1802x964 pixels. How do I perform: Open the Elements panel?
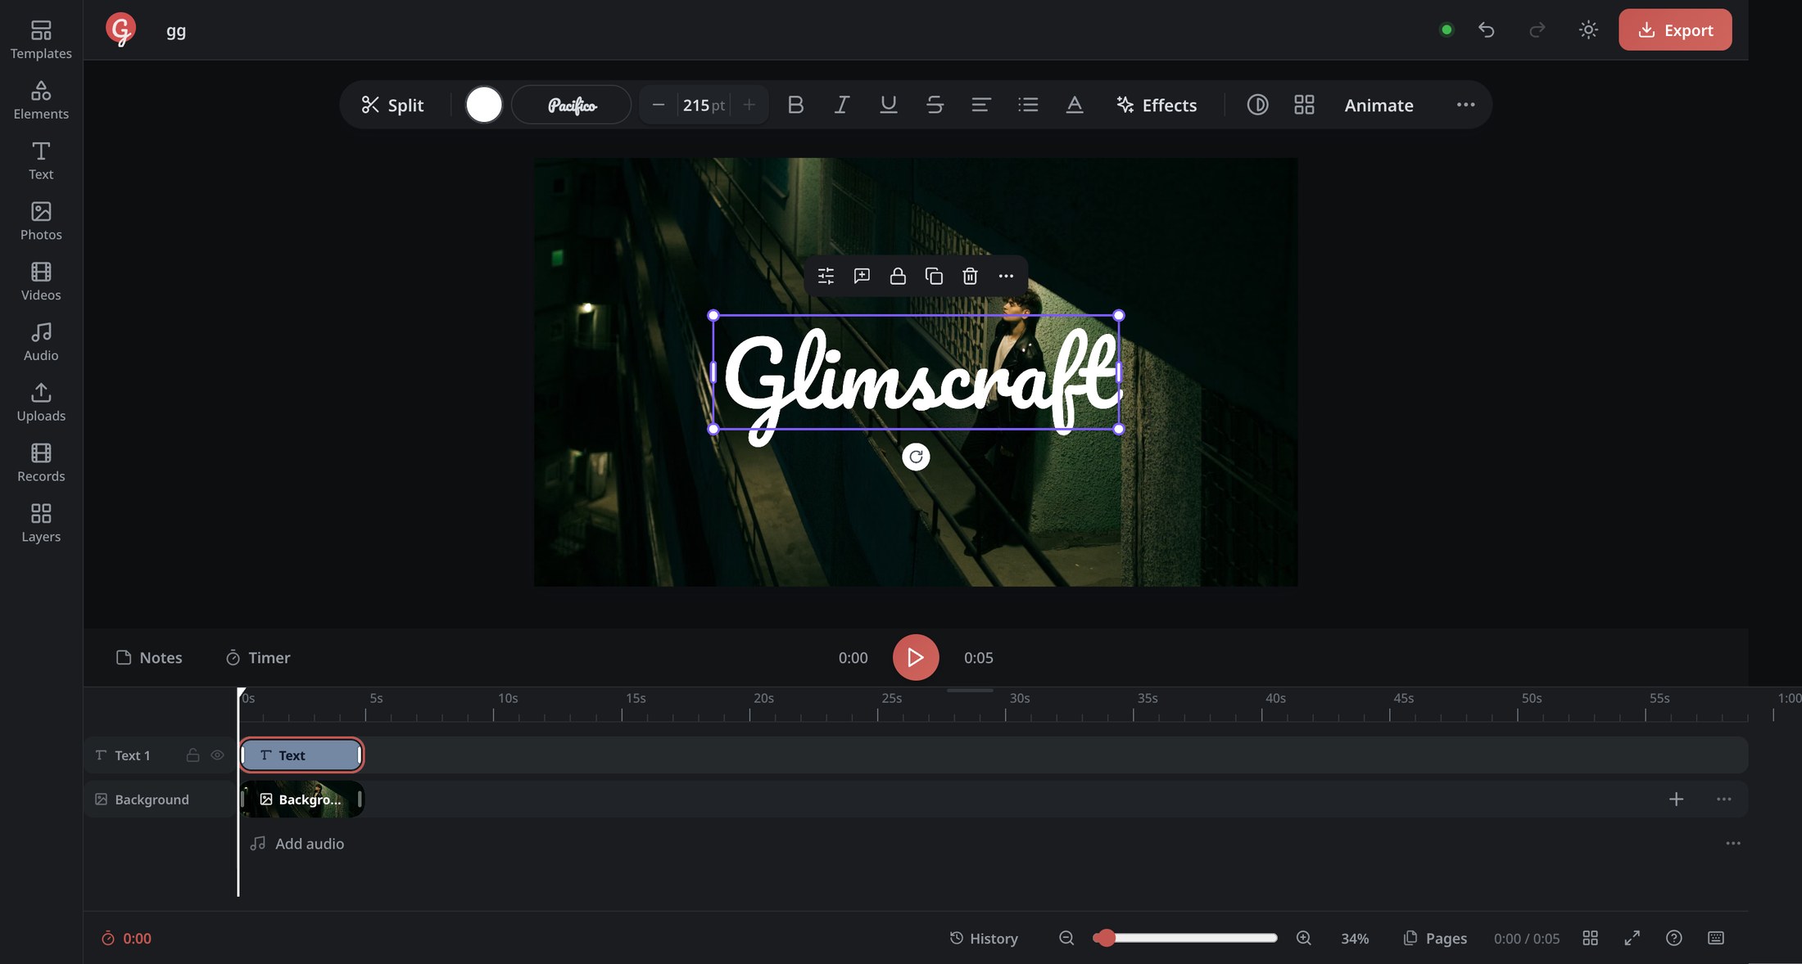point(41,100)
